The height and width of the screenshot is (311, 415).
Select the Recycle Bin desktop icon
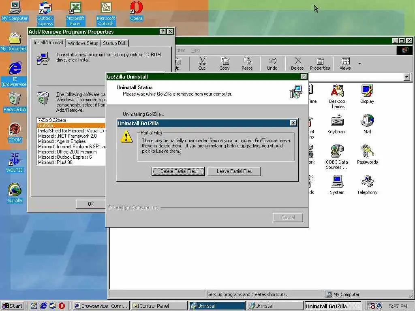tap(15, 102)
